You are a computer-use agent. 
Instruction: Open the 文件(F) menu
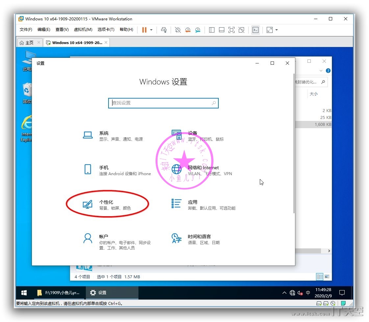tap(26, 29)
